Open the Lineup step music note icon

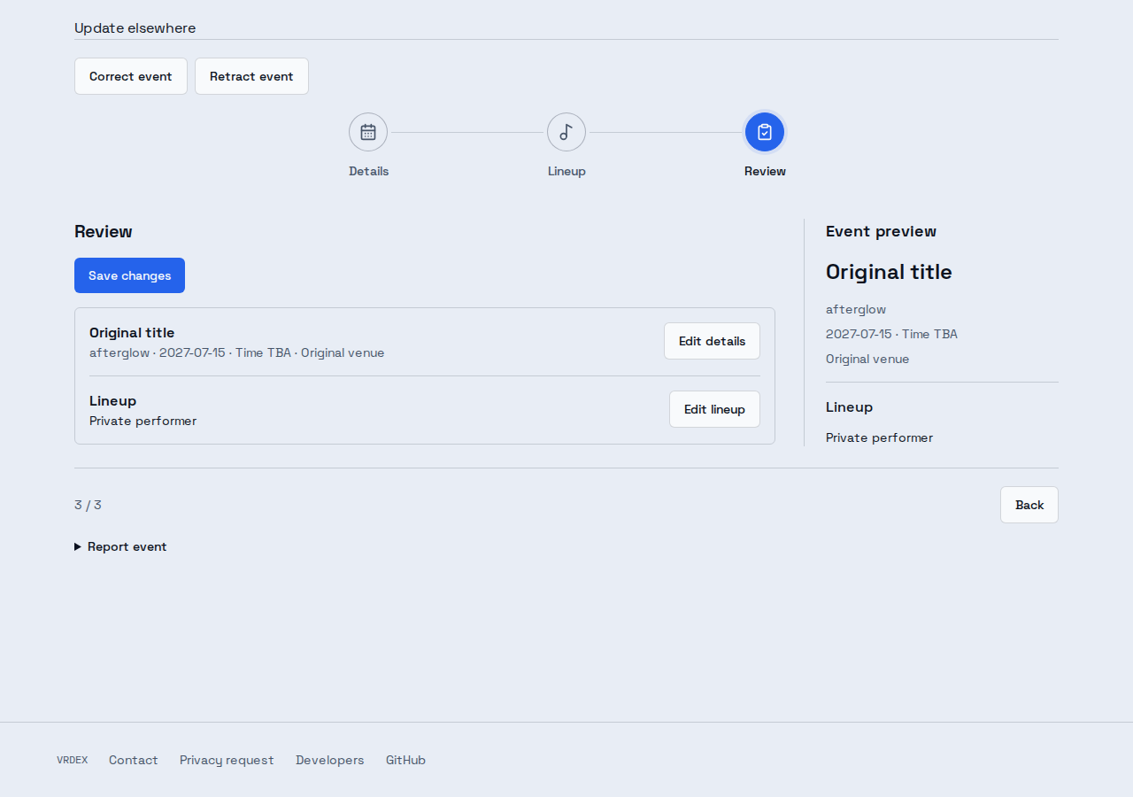tap(566, 132)
